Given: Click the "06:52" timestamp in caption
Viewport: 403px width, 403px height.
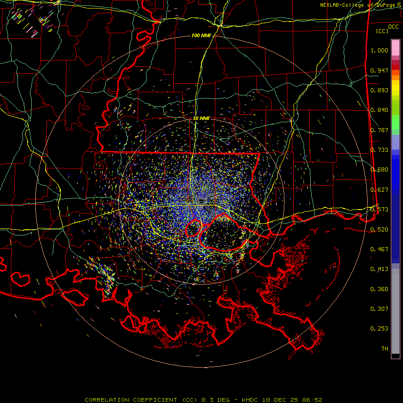Looking at the screenshot, I should coord(312,400).
